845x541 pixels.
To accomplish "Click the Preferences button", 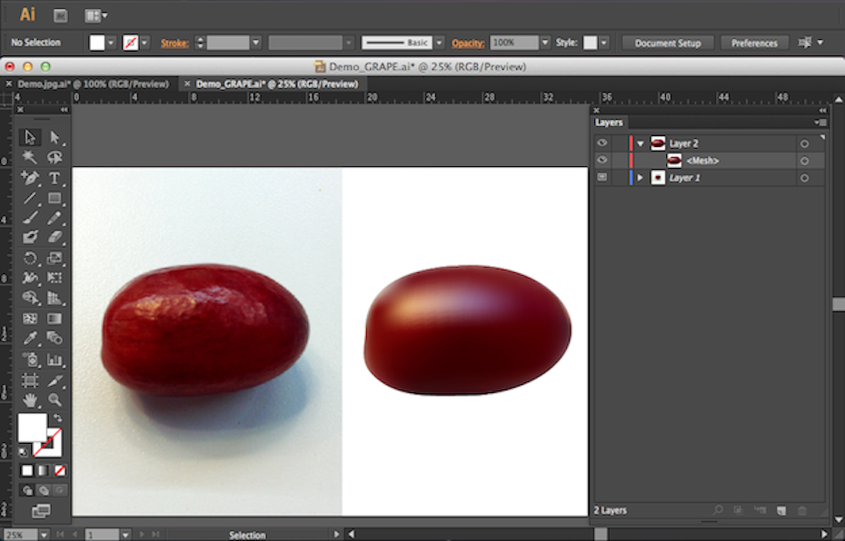I will tap(754, 43).
